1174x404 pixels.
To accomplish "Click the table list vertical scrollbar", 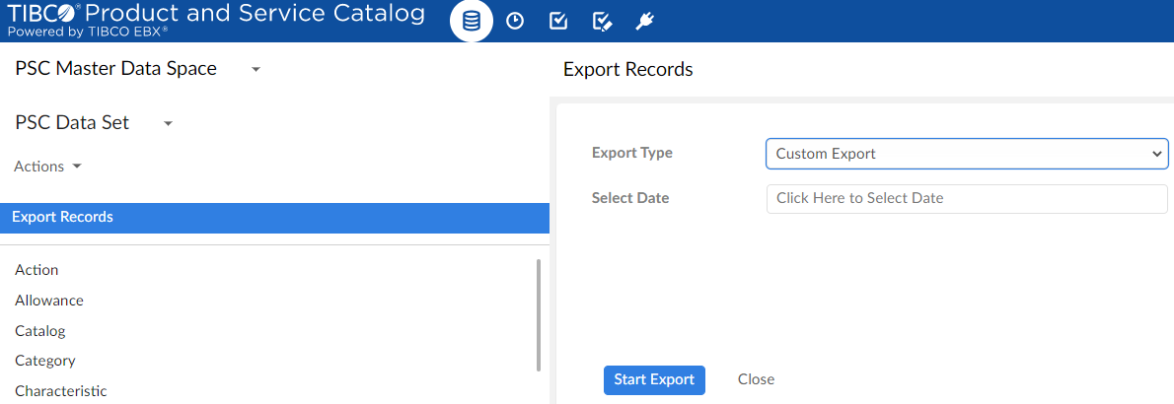I will coord(538,315).
